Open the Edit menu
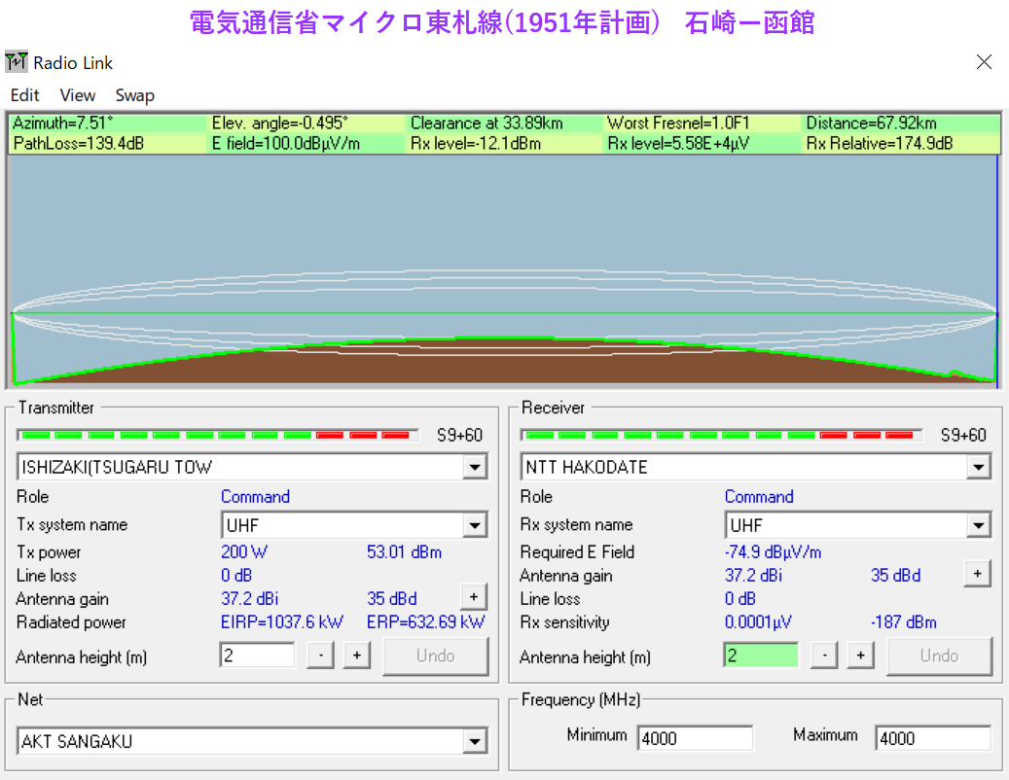This screenshot has width=1009, height=780. 25,95
